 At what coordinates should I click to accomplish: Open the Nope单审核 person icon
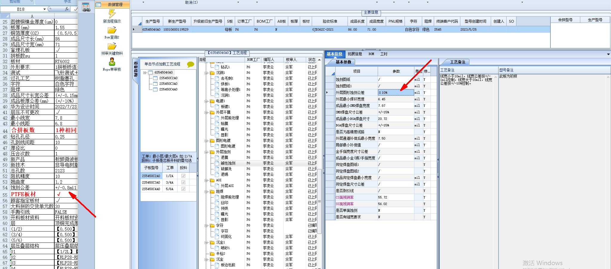(112, 62)
